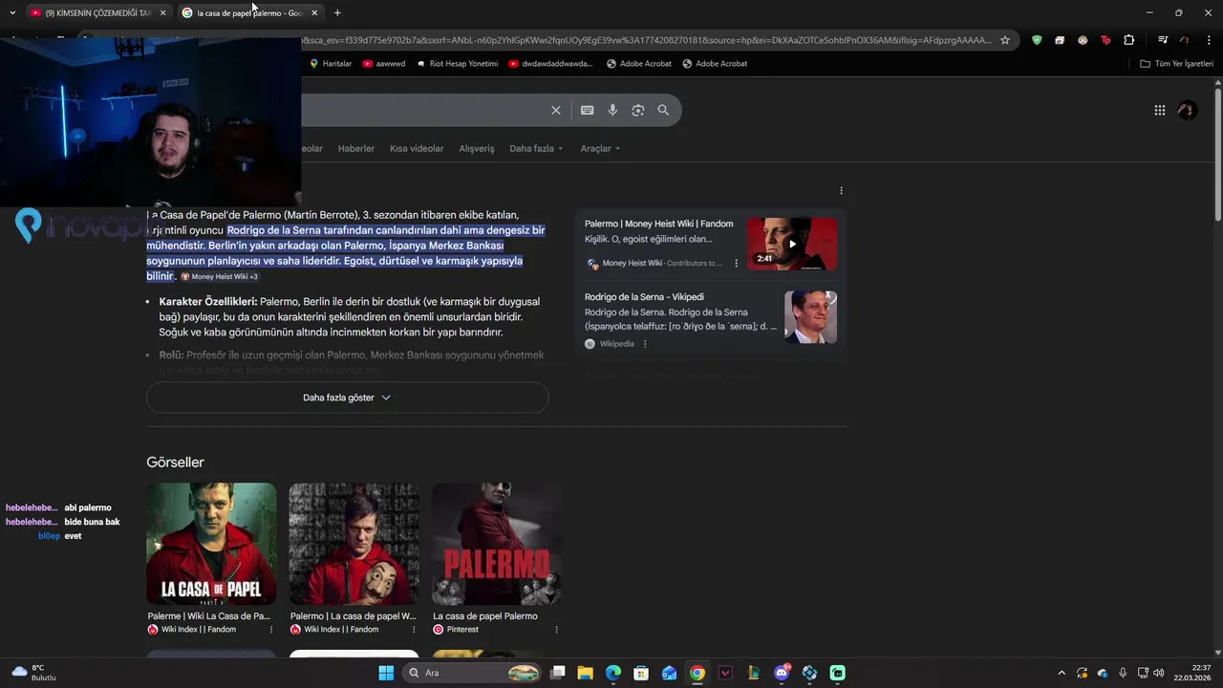Screen dimensions: 1223x688
Task: Start voice search with the microphone icon
Action: tap(612, 110)
